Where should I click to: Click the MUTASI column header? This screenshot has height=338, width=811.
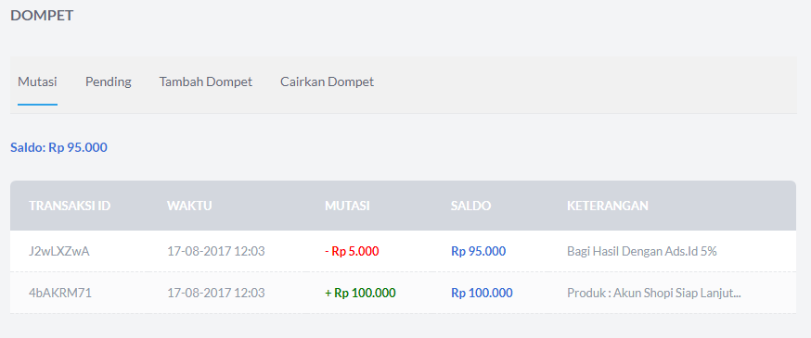[x=347, y=206]
